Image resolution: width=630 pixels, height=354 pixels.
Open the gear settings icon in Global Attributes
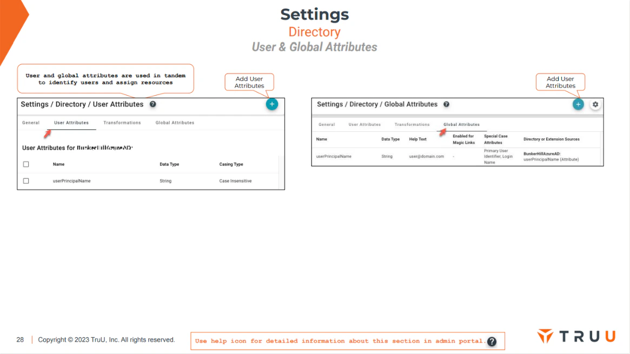595,104
